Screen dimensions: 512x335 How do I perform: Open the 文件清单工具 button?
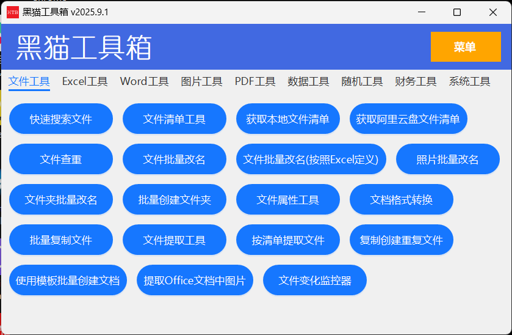click(174, 119)
